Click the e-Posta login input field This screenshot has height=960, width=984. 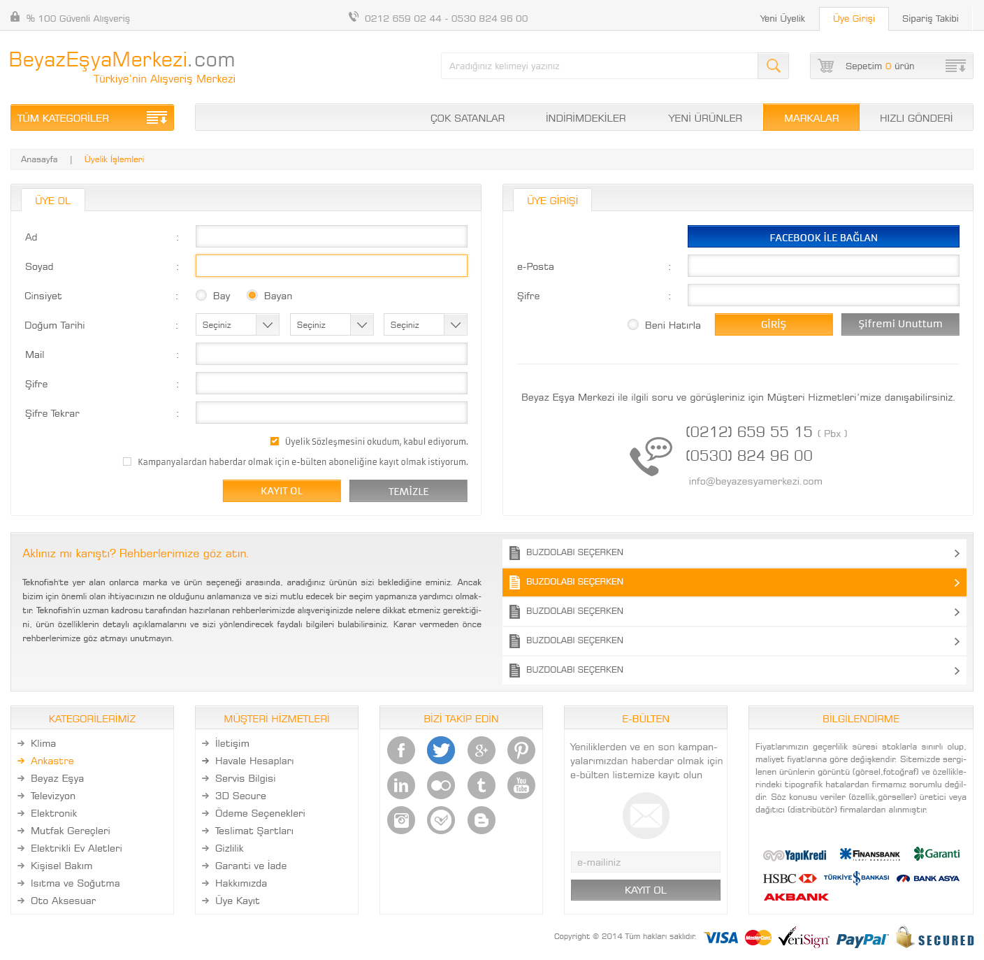point(823,266)
